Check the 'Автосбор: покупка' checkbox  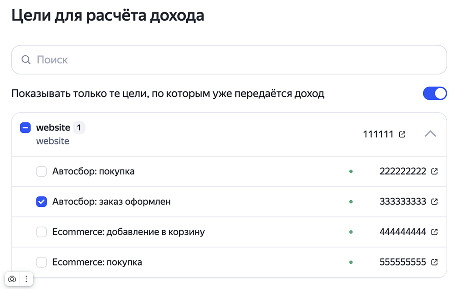point(41,171)
